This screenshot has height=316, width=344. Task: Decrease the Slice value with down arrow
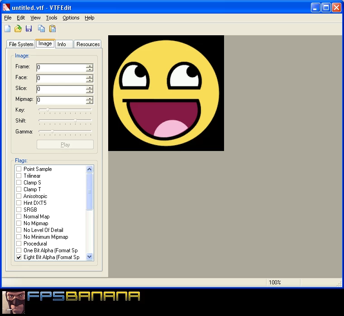(x=90, y=91)
